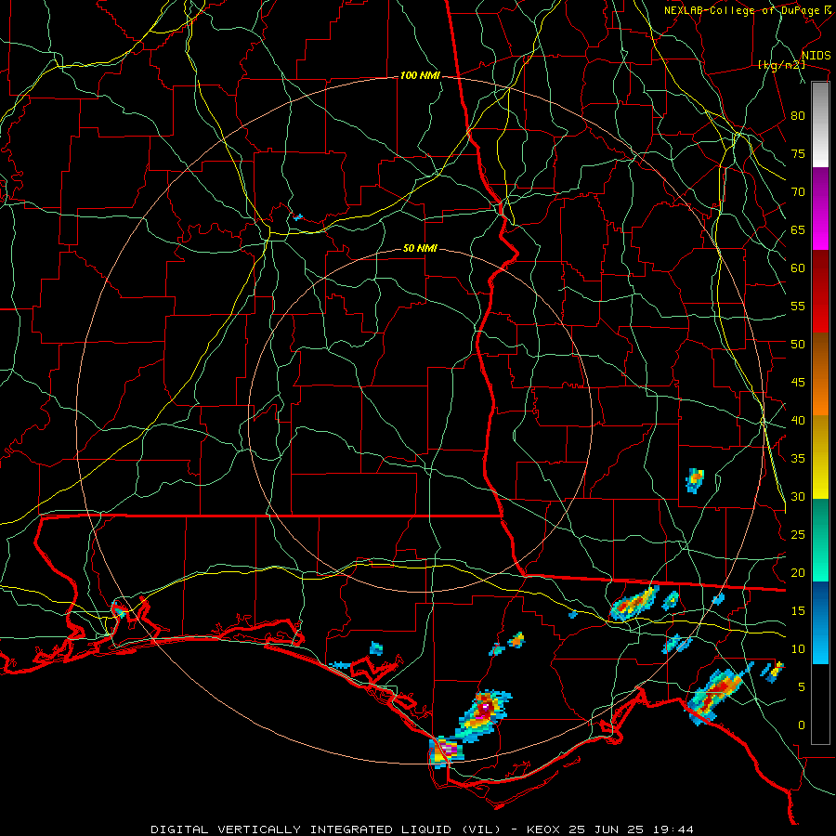
Task: Select the green segment of the VIL scale
Action: click(x=820, y=540)
